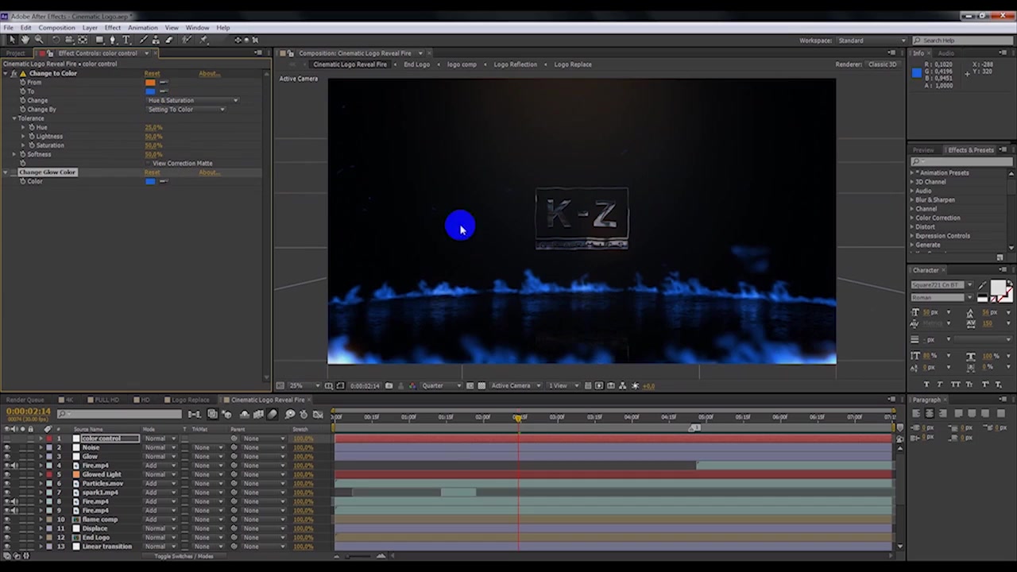Click the timeline search field
Screen dimensions: 1017x572
[x=119, y=414]
